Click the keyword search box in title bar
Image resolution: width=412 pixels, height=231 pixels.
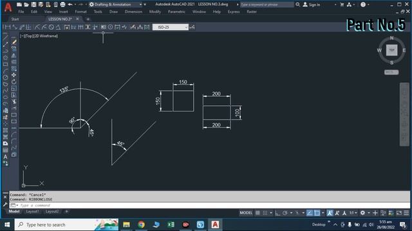pos(267,4)
